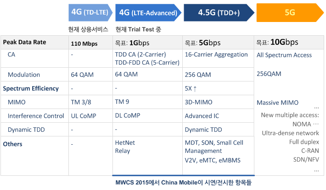Select the Ultra-dense network text
The height and width of the screenshot is (190, 326).
290,133
